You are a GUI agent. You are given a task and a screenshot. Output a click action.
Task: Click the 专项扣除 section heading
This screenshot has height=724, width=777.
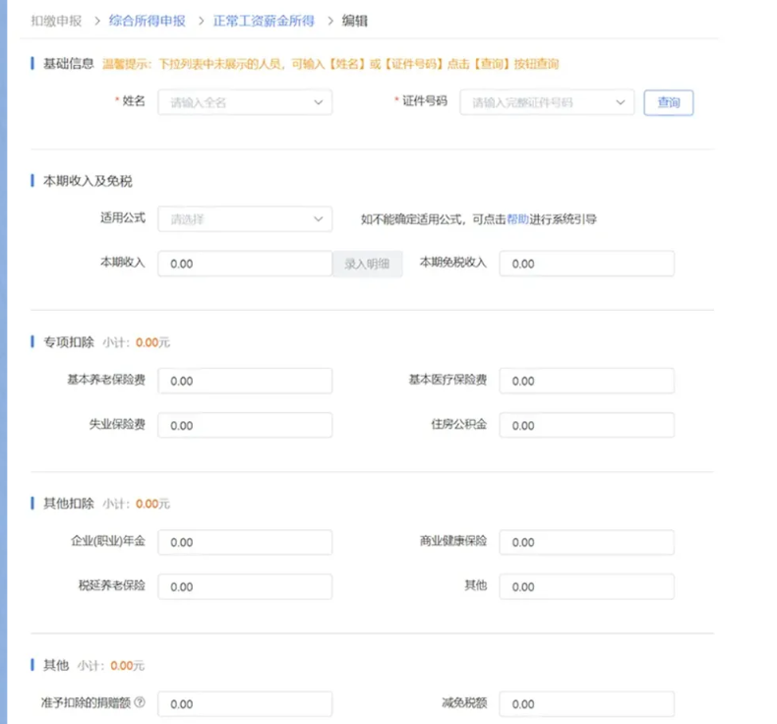(x=69, y=342)
